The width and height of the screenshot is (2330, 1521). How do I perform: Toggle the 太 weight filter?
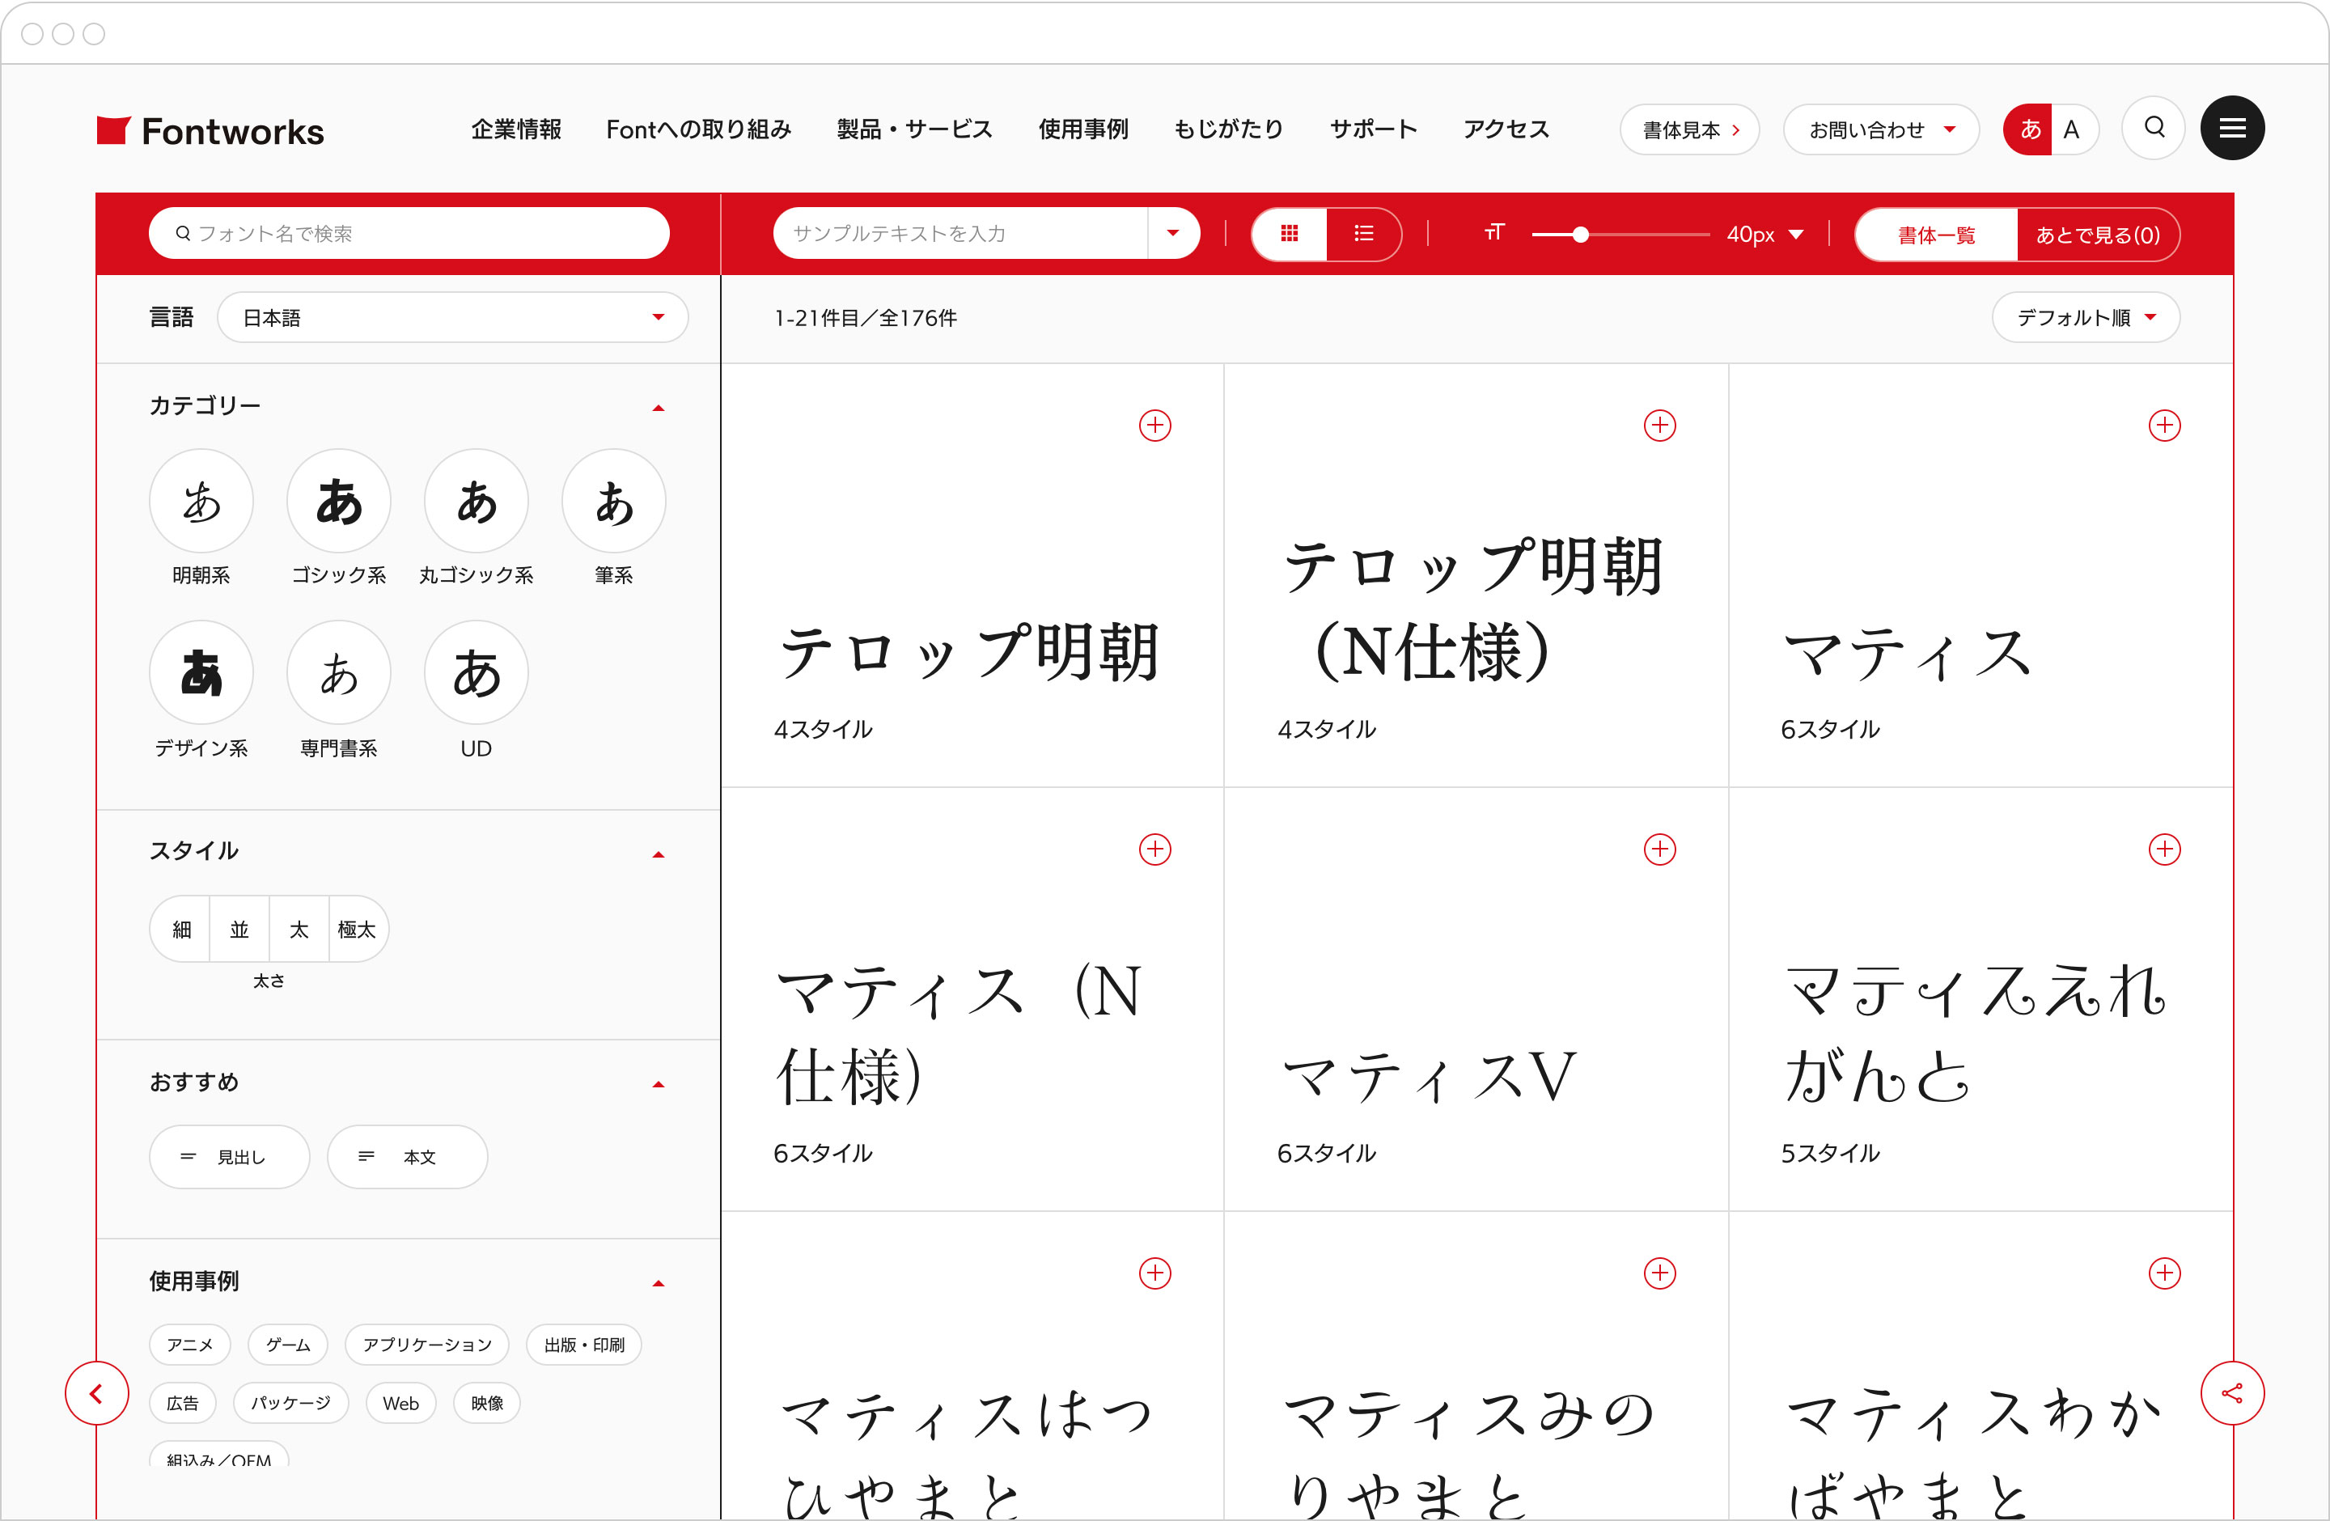(x=299, y=929)
